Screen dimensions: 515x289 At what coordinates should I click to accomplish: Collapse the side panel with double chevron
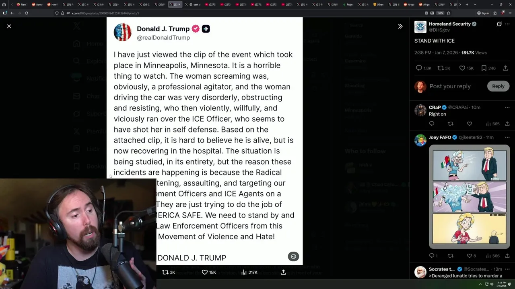coord(400,26)
